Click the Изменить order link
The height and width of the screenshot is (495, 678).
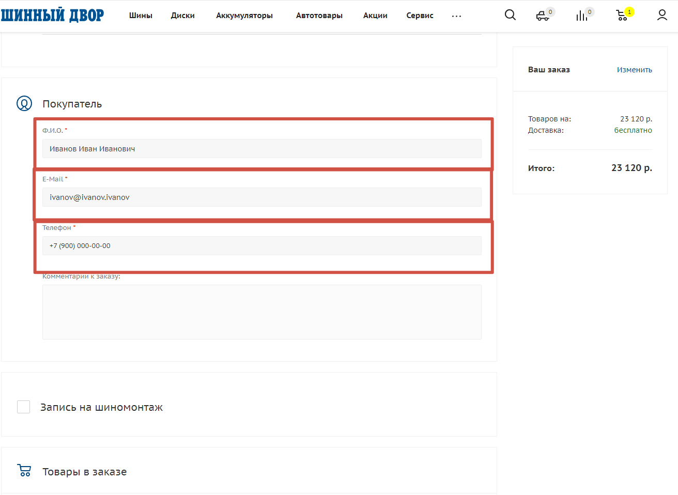pyautogui.click(x=634, y=70)
